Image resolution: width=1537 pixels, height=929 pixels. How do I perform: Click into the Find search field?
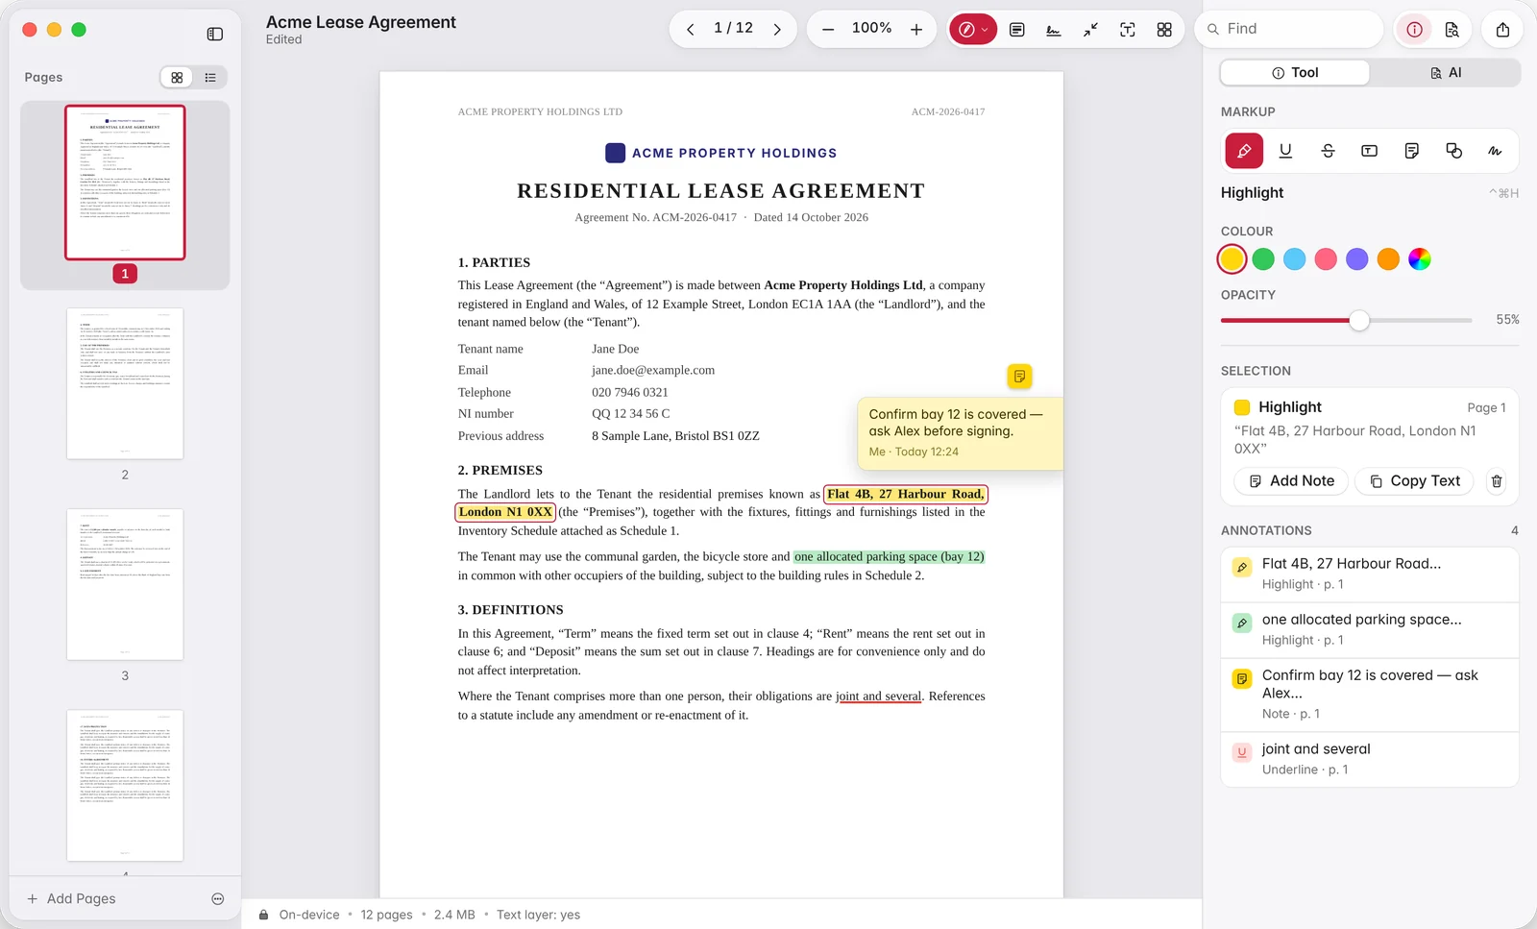pyautogui.click(x=1289, y=29)
